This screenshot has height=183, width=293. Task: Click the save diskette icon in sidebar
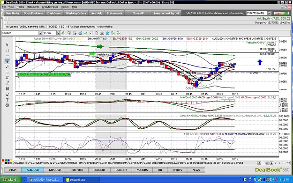[7, 88]
